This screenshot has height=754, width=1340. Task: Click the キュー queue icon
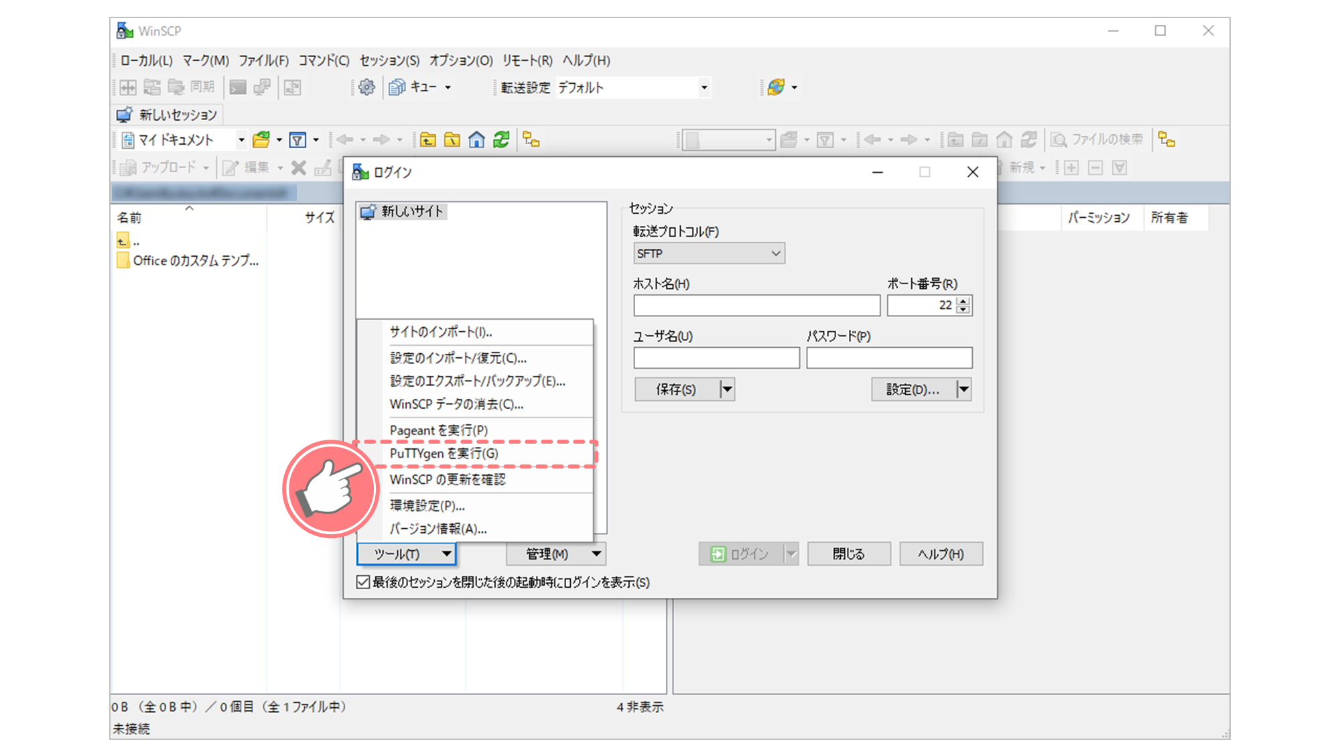397,87
